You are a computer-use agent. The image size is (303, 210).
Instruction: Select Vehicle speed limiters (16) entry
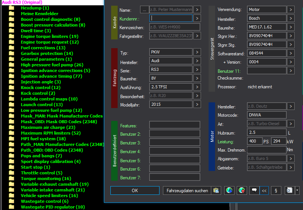(x=49, y=196)
